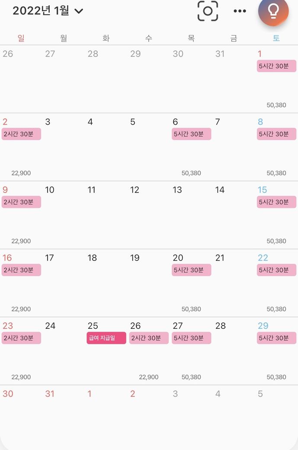Open the three-dot more options menu
The image size is (298, 450).
240,11
